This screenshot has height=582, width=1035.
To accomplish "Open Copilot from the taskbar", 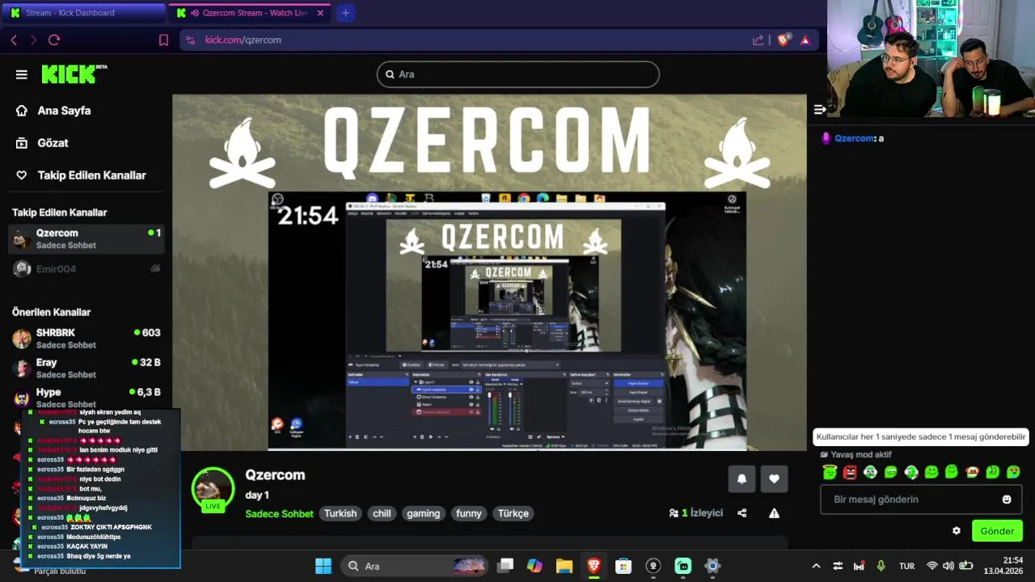I will tap(534, 566).
